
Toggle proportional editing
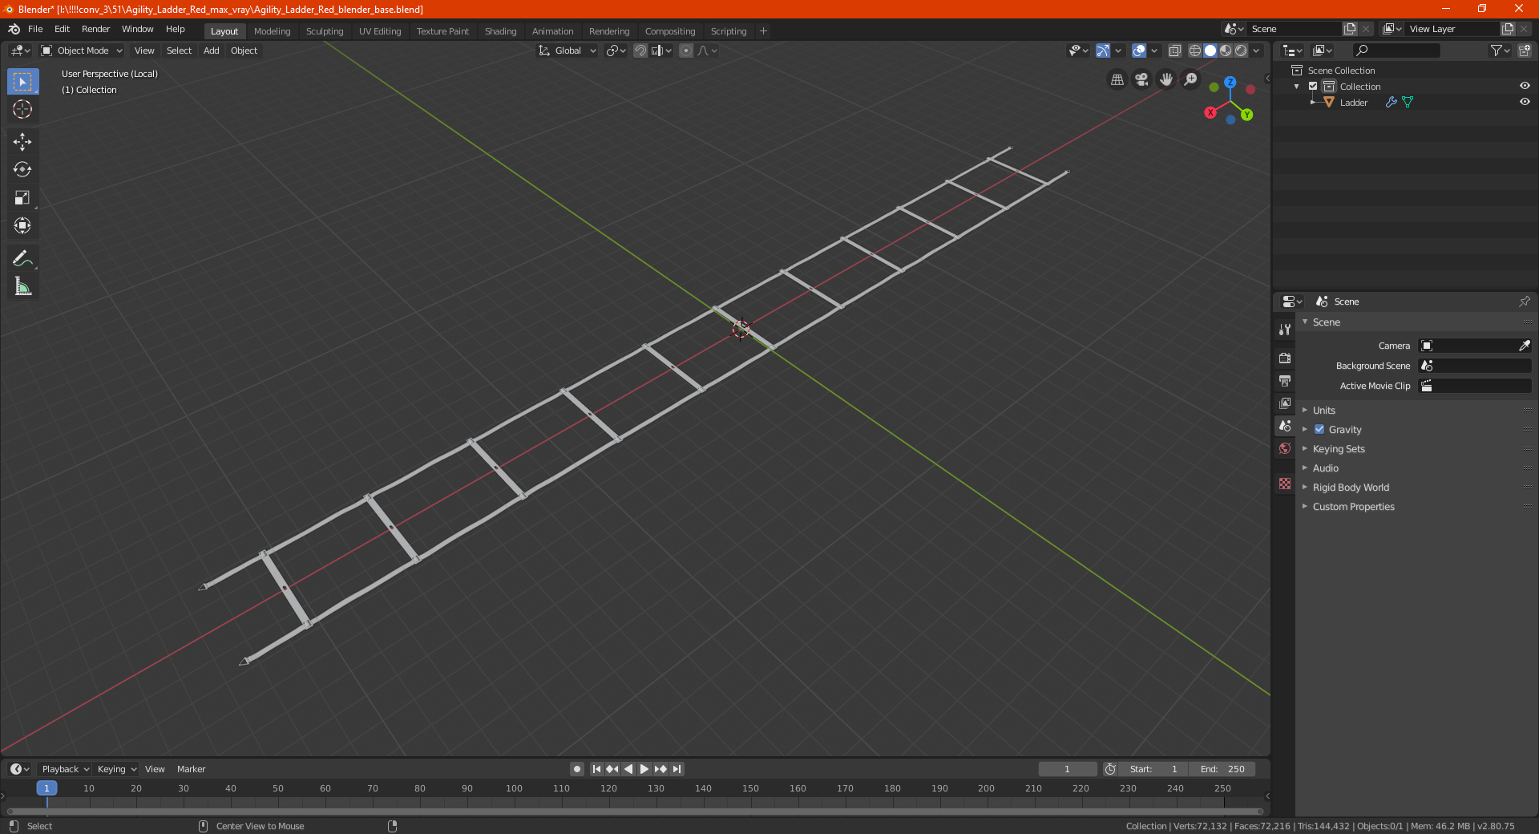click(686, 51)
